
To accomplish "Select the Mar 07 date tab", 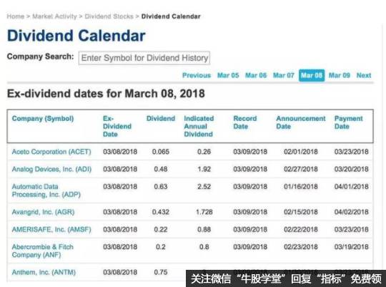I will pos(284,75).
